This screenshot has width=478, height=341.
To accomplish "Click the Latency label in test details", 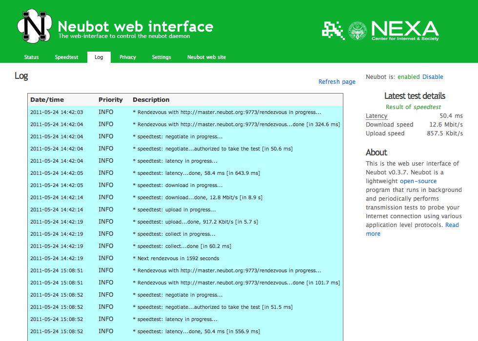I will [x=376, y=115].
